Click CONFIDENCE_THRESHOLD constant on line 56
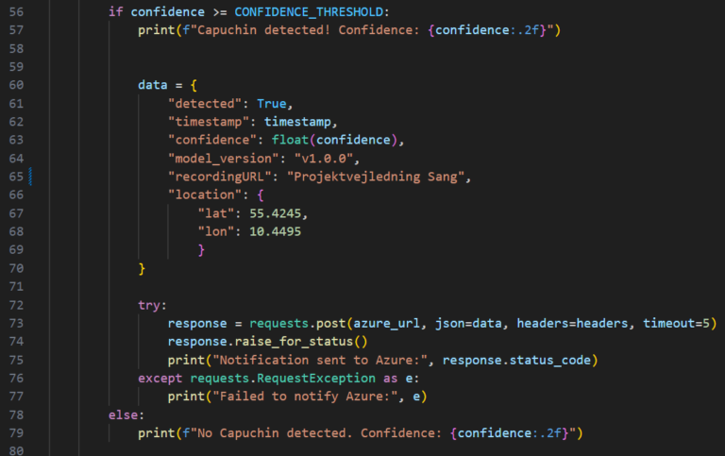Screen dimensions: 725x456 coord(309,12)
